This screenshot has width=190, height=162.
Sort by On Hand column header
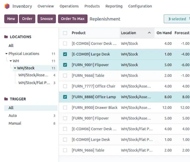click(164, 33)
